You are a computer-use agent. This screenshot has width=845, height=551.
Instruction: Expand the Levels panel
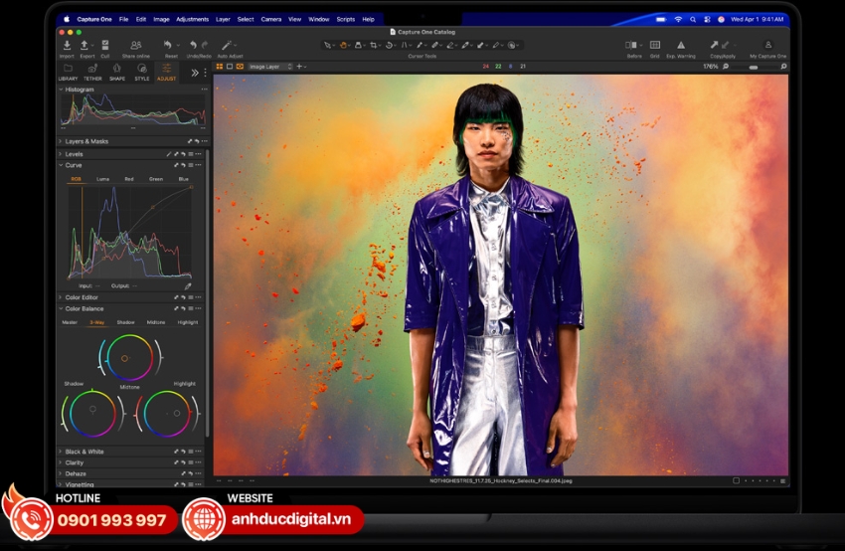[x=61, y=154]
